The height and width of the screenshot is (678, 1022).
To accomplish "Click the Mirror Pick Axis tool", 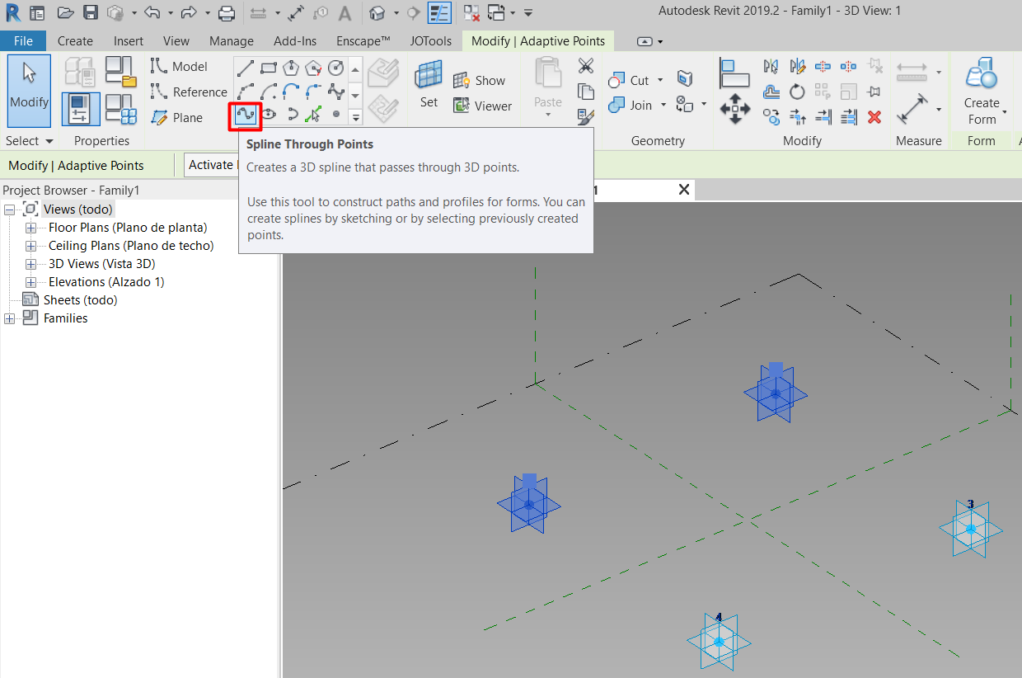I will [x=771, y=66].
